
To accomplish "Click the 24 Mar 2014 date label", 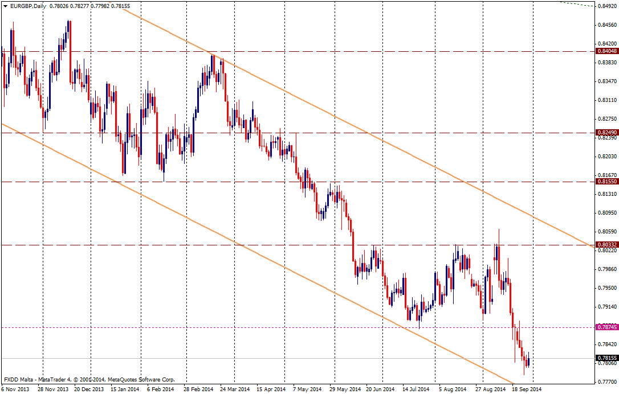I will pyautogui.click(x=236, y=389).
